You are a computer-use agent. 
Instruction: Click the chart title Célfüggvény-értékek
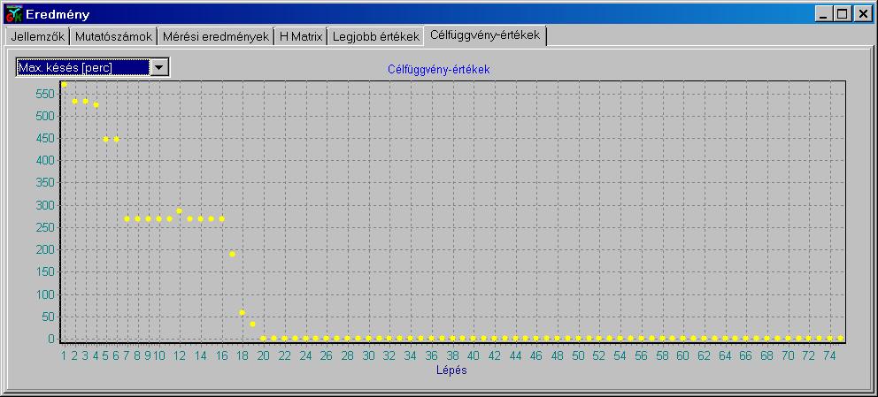coord(438,70)
